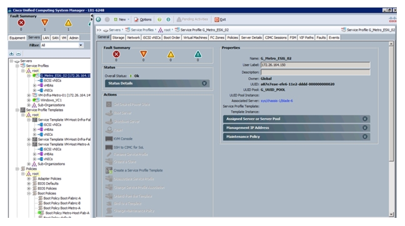Expand the Adapter Policies node
The image size is (405, 226).
[29, 178]
